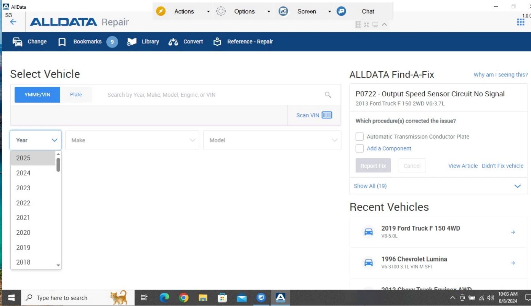Viewport: 531px width, 306px height.
Task: Choose year 2021 from the list
Action: click(x=33, y=218)
